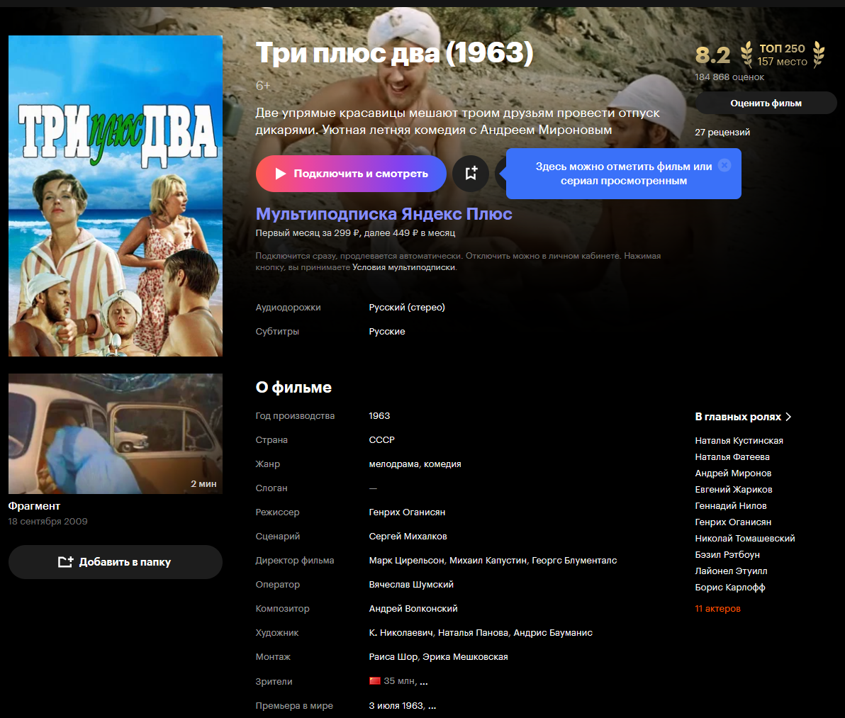Click the 8.2 rating value
This screenshot has width=845, height=718.
click(712, 55)
